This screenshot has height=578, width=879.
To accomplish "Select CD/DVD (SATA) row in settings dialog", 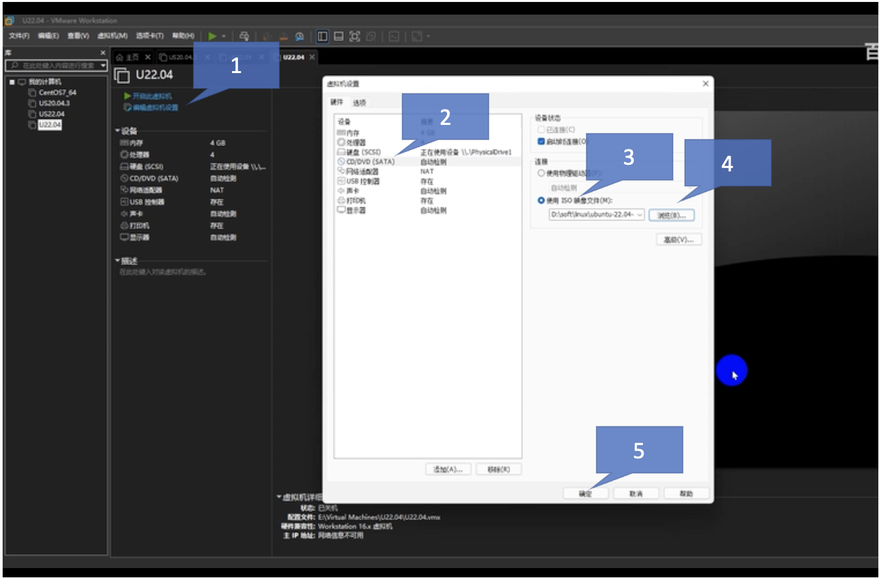I will tap(428, 161).
